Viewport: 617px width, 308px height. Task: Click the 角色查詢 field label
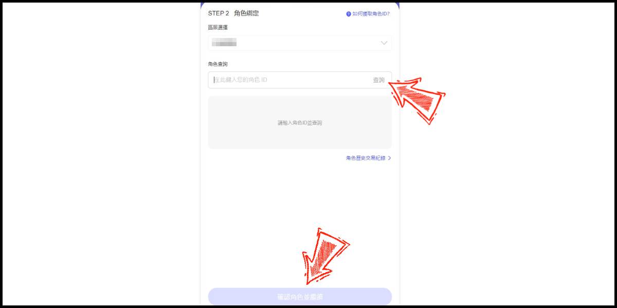[217, 64]
